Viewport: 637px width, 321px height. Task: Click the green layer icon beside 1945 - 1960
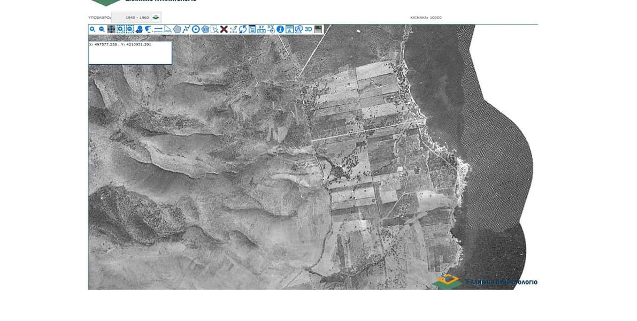[156, 18]
